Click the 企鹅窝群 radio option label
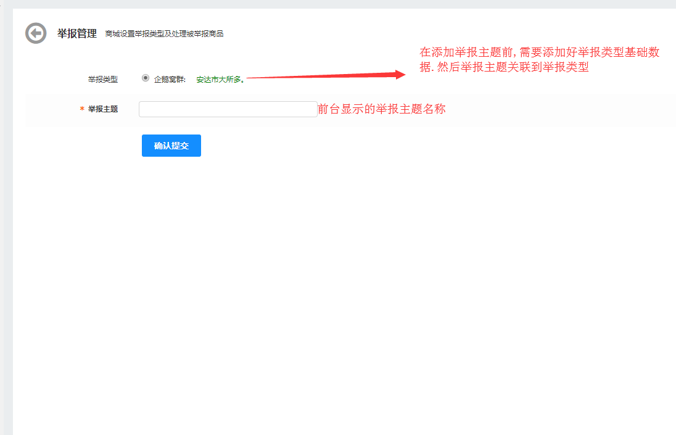This screenshot has width=676, height=435. point(170,79)
